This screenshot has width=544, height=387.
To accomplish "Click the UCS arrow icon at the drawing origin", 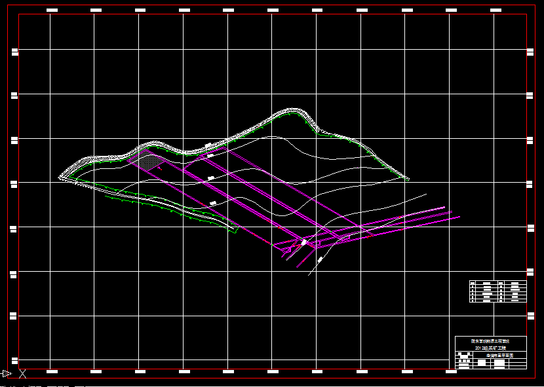I will 7,373.
